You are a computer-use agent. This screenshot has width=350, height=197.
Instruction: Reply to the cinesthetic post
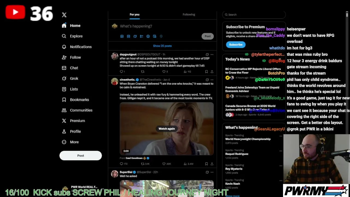coord(124,164)
